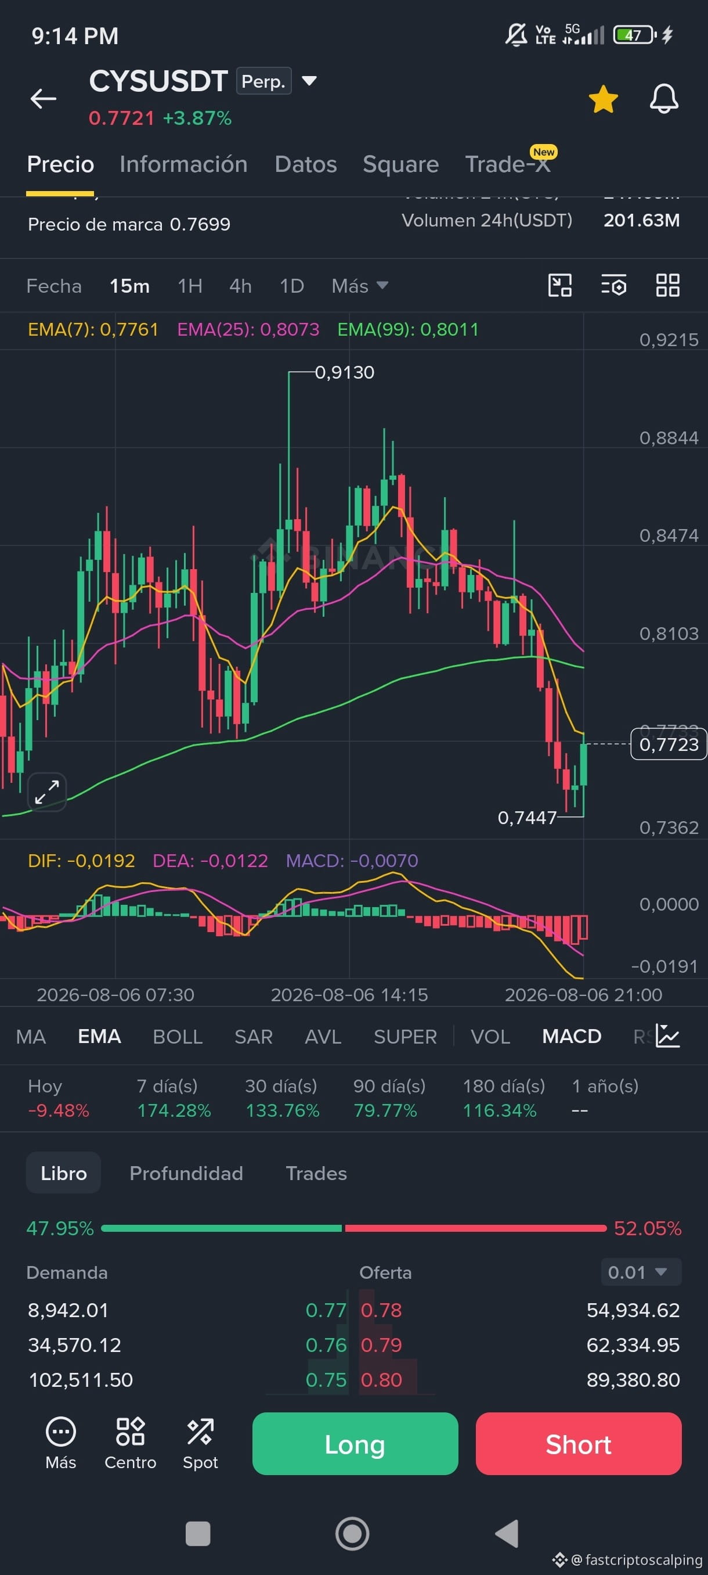The height and width of the screenshot is (1575, 708).
Task: Select the 0.78 ask price row
Action: coord(520,1310)
